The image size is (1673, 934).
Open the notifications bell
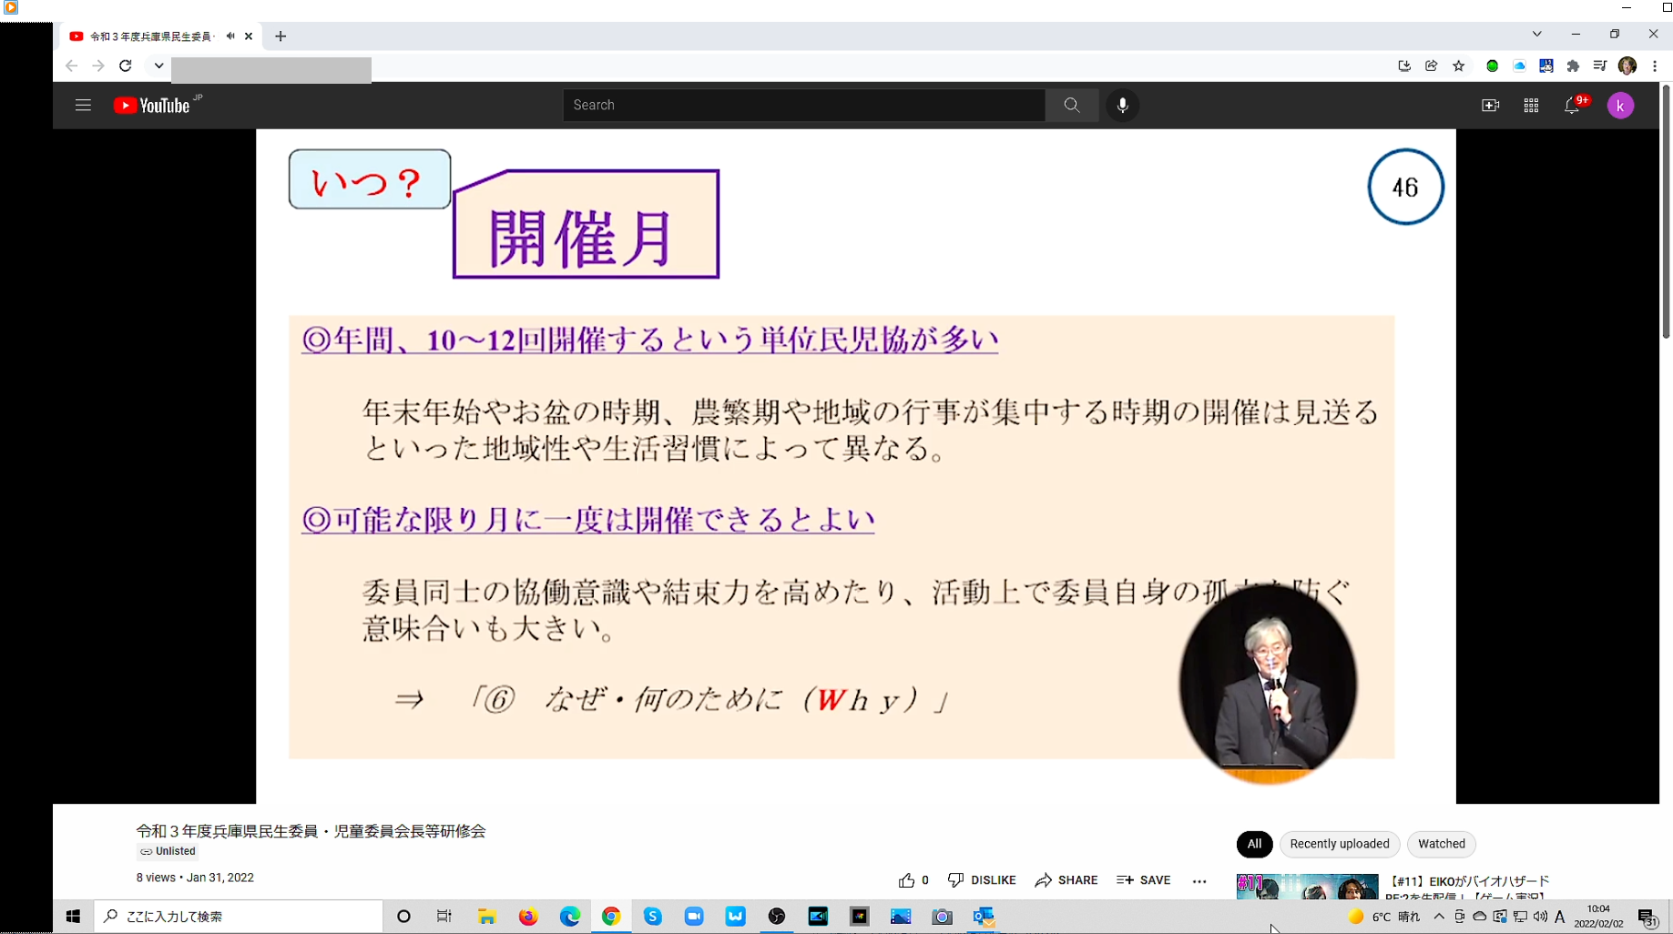(1572, 106)
